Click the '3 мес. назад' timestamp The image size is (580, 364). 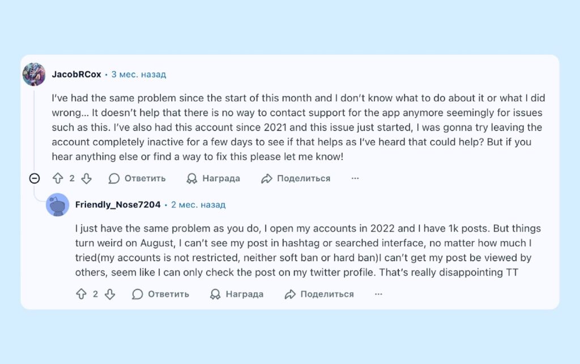139,74
